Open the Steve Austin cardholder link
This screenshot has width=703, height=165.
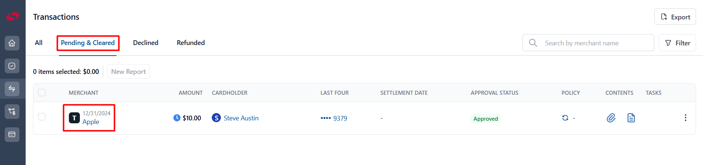[x=241, y=118]
